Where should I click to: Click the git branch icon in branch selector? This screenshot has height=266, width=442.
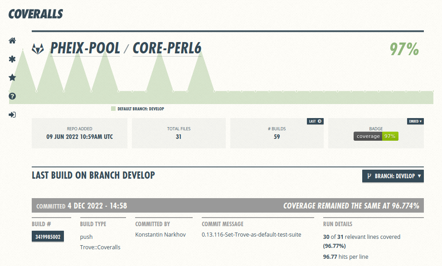click(369, 176)
